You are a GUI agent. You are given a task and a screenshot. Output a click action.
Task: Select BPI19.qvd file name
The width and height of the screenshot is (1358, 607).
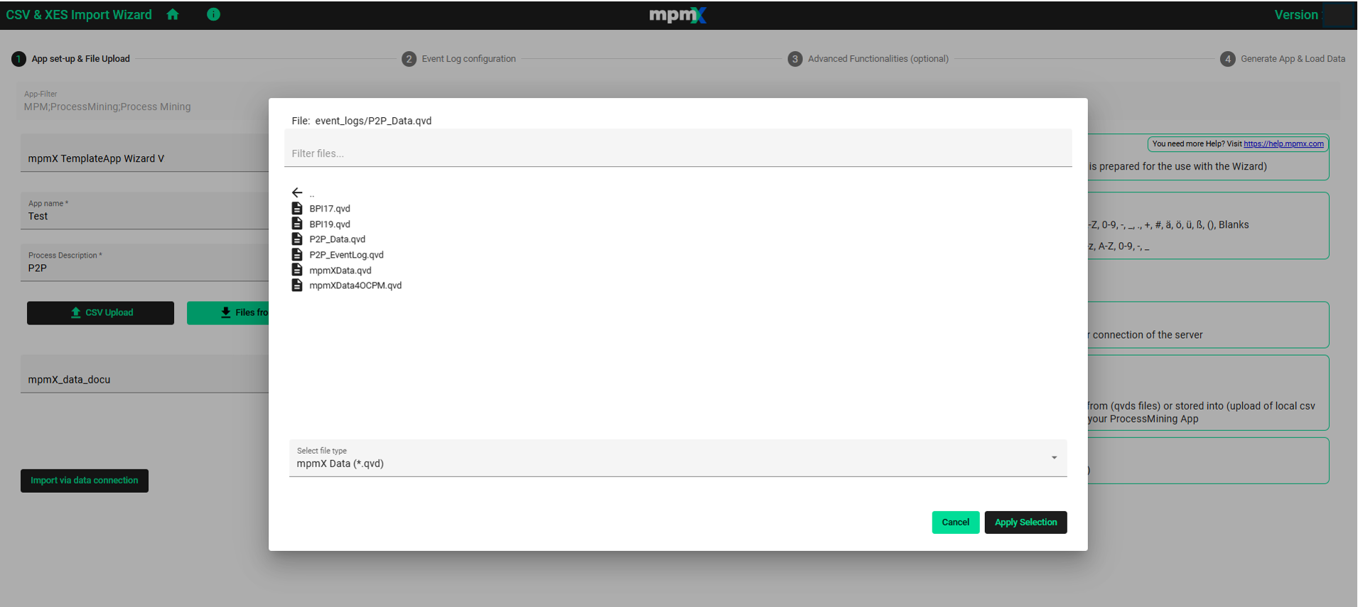tap(330, 224)
